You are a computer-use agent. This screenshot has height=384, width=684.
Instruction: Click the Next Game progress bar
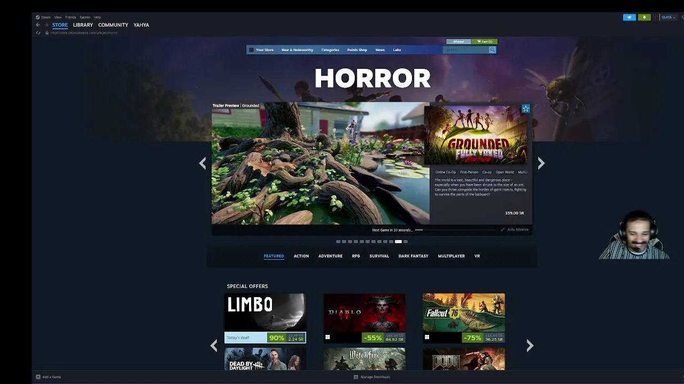click(455, 230)
